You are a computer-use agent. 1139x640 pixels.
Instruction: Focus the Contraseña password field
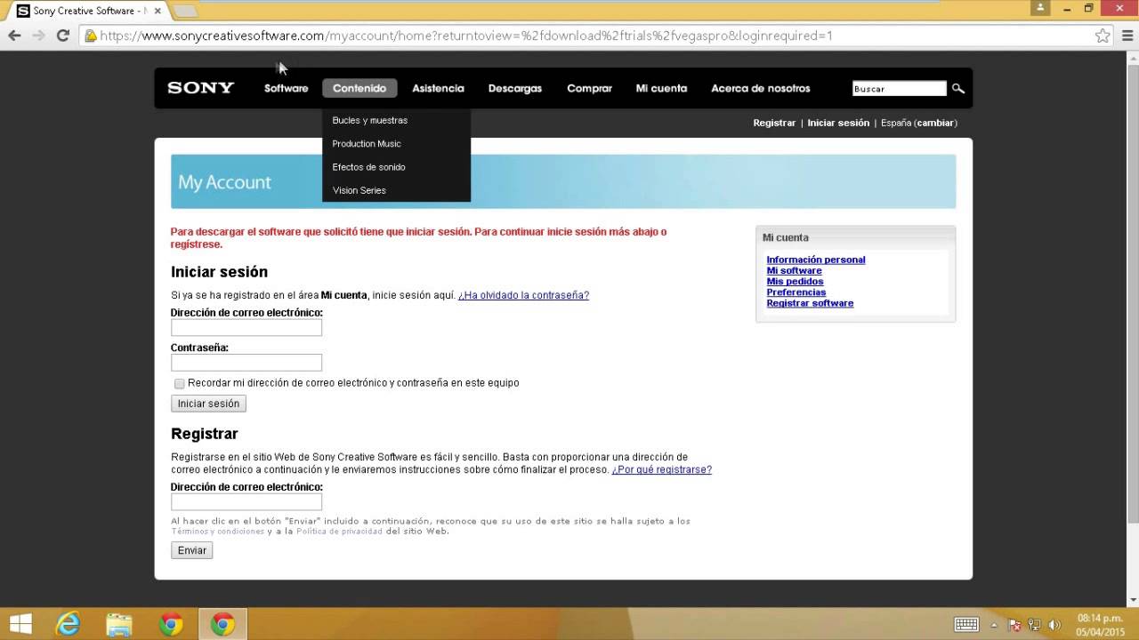pyautogui.click(x=246, y=363)
